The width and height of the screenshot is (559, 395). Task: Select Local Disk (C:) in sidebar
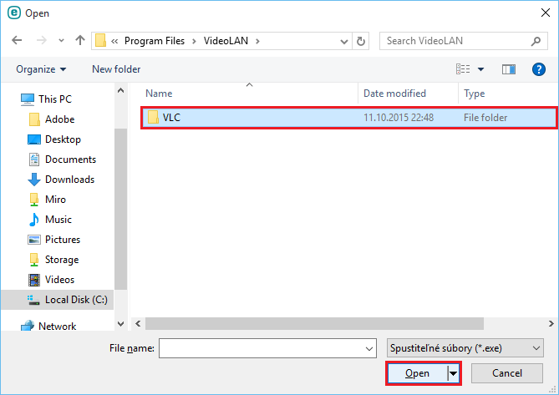coord(75,300)
